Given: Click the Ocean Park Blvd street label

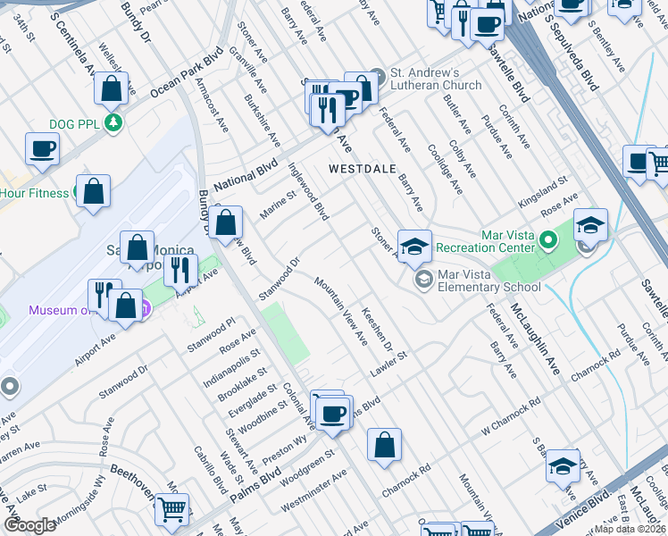Looking at the screenshot, I should click(187, 71).
